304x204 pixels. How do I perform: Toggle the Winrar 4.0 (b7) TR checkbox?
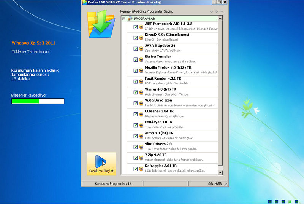point(136,92)
